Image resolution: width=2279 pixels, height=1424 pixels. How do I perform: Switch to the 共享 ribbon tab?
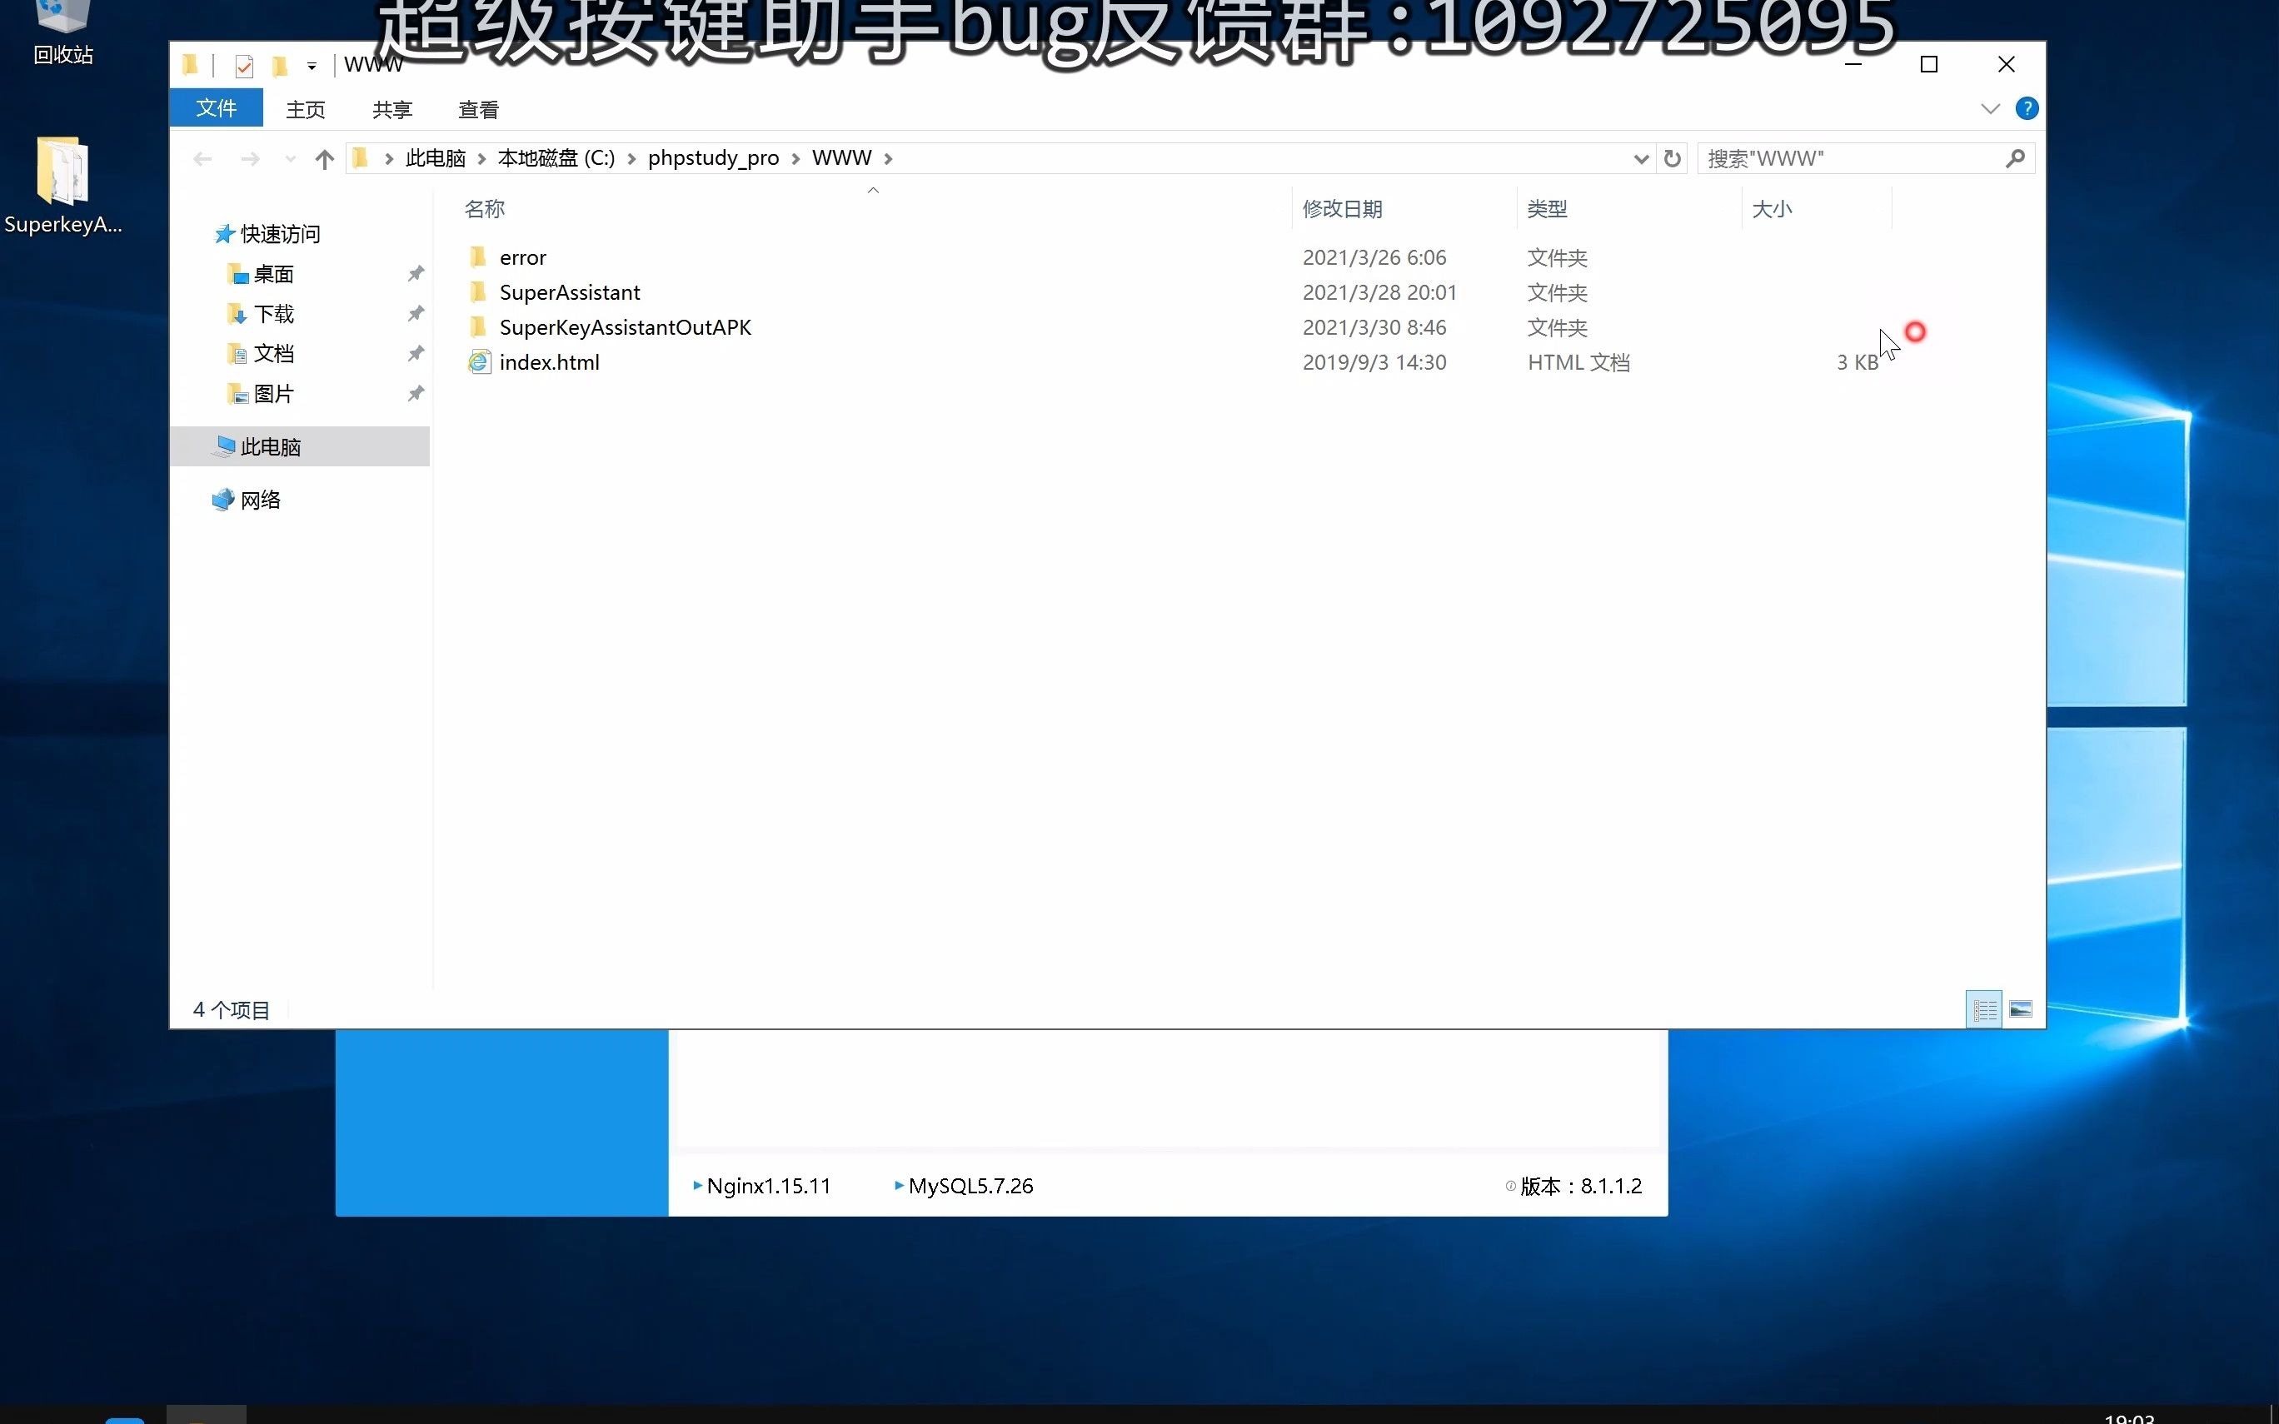point(391,109)
